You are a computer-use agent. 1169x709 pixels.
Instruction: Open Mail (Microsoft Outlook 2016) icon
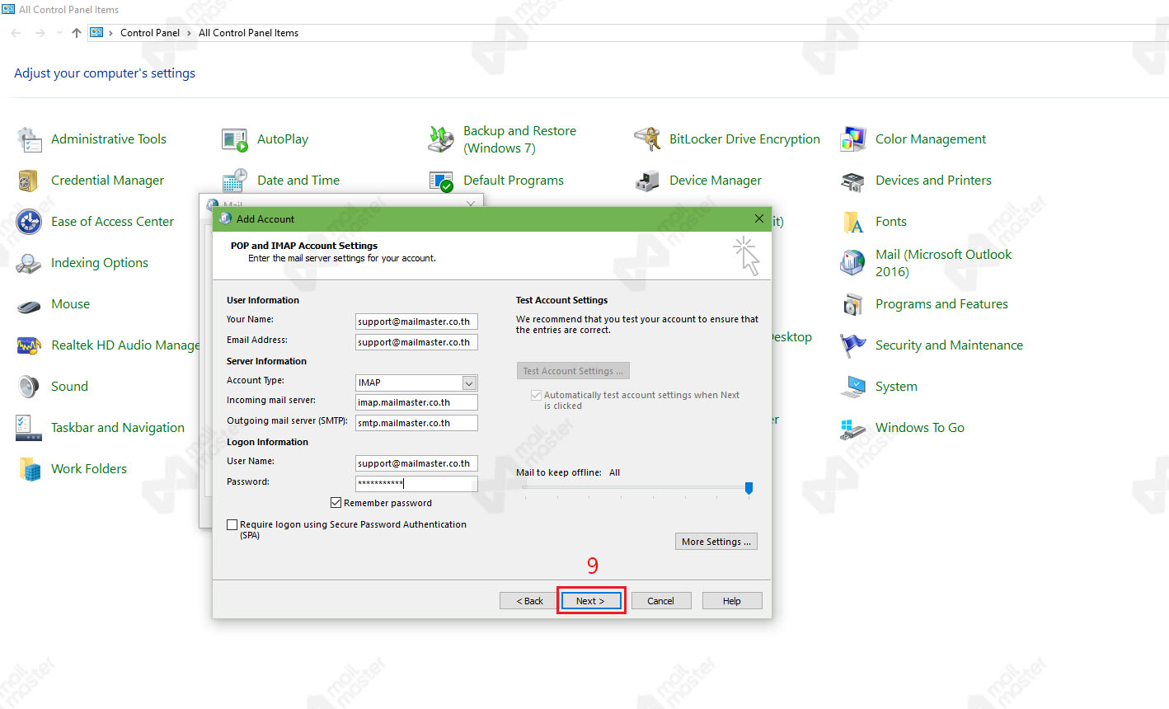point(853,263)
